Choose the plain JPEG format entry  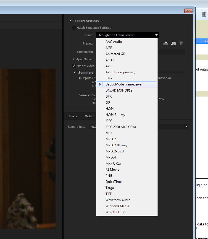point(127,121)
